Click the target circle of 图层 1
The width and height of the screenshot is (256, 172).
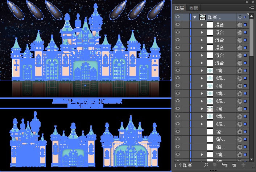click(240, 17)
